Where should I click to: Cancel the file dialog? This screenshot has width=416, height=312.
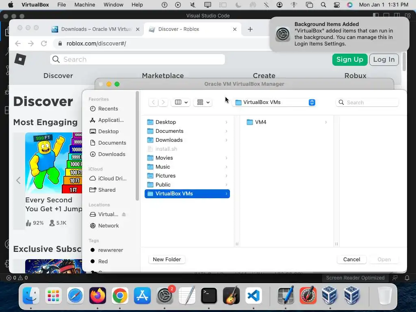pyautogui.click(x=351, y=260)
